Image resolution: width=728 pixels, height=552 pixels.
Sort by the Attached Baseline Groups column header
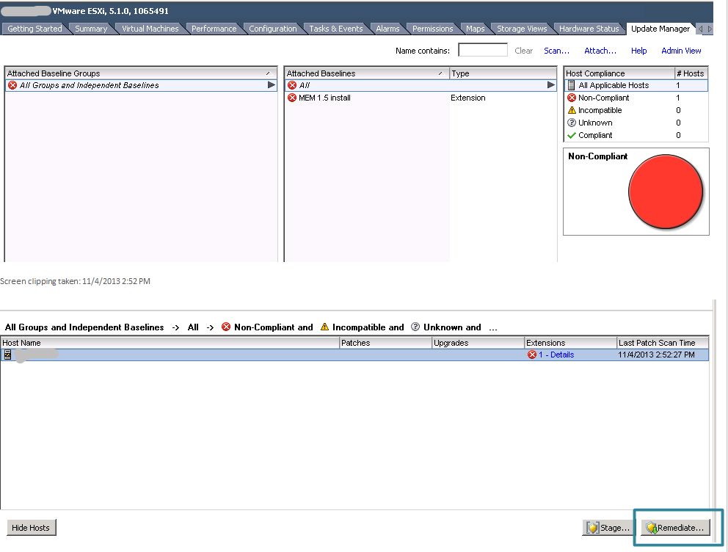140,73
